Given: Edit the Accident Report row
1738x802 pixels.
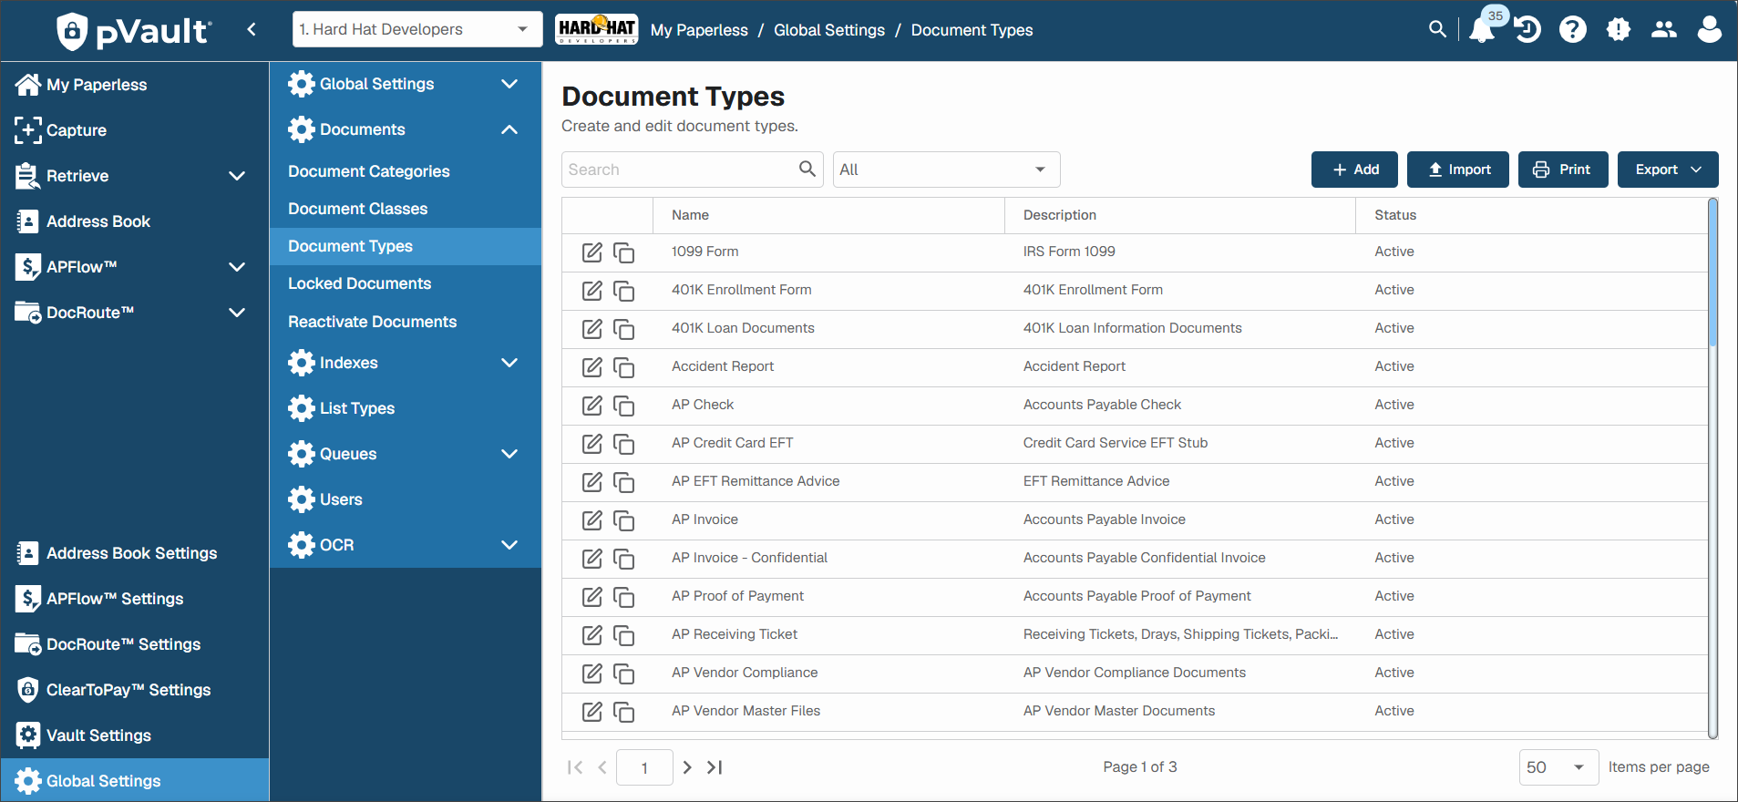Looking at the screenshot, I should click(592, 366).
